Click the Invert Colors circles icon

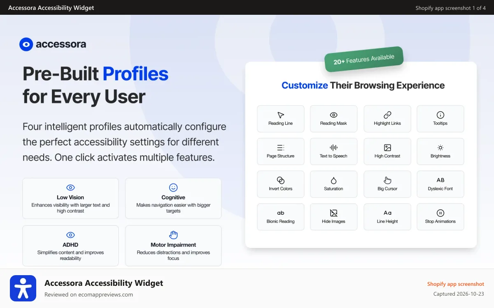pyautogui.click(x=281, y=180)
